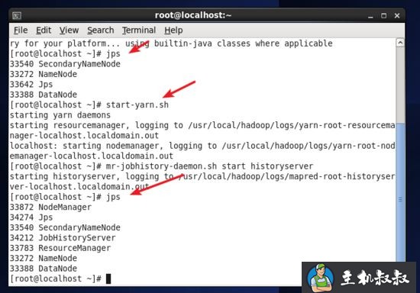Click the 'start-yarn.sh' command text
The image size is (420, 293).
pyautogui.click(x=137, y=105)
